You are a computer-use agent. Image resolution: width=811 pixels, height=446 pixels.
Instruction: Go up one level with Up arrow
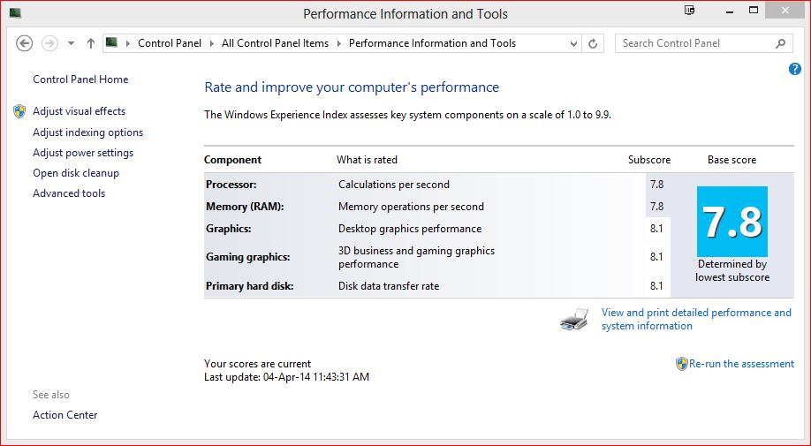(91, 43)
